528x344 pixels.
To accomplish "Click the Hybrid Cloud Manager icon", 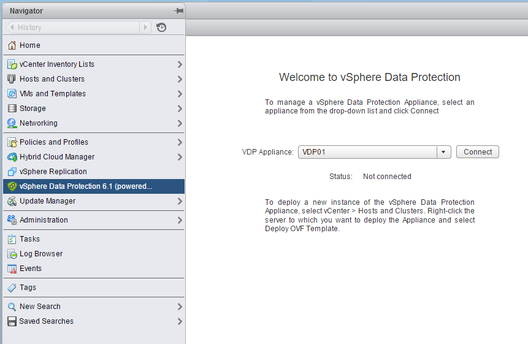I will pyautogui.click(x=12, y=157).
